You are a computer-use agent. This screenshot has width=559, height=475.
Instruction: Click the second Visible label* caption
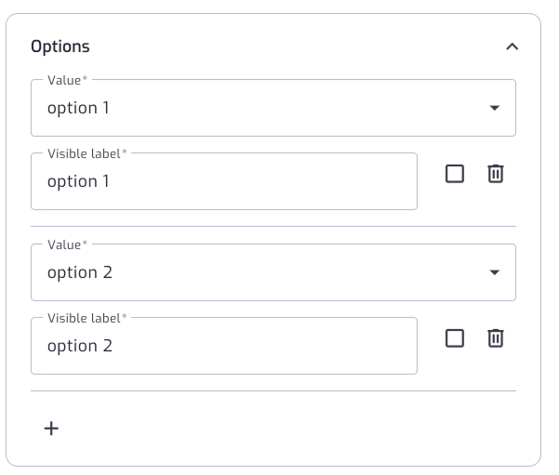(x=87, y=318)
